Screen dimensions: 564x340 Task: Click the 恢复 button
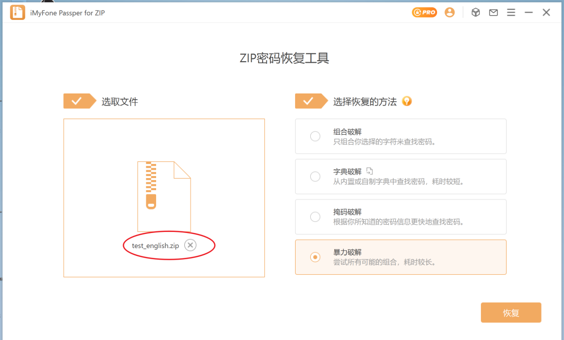click(x=511, y=313)
